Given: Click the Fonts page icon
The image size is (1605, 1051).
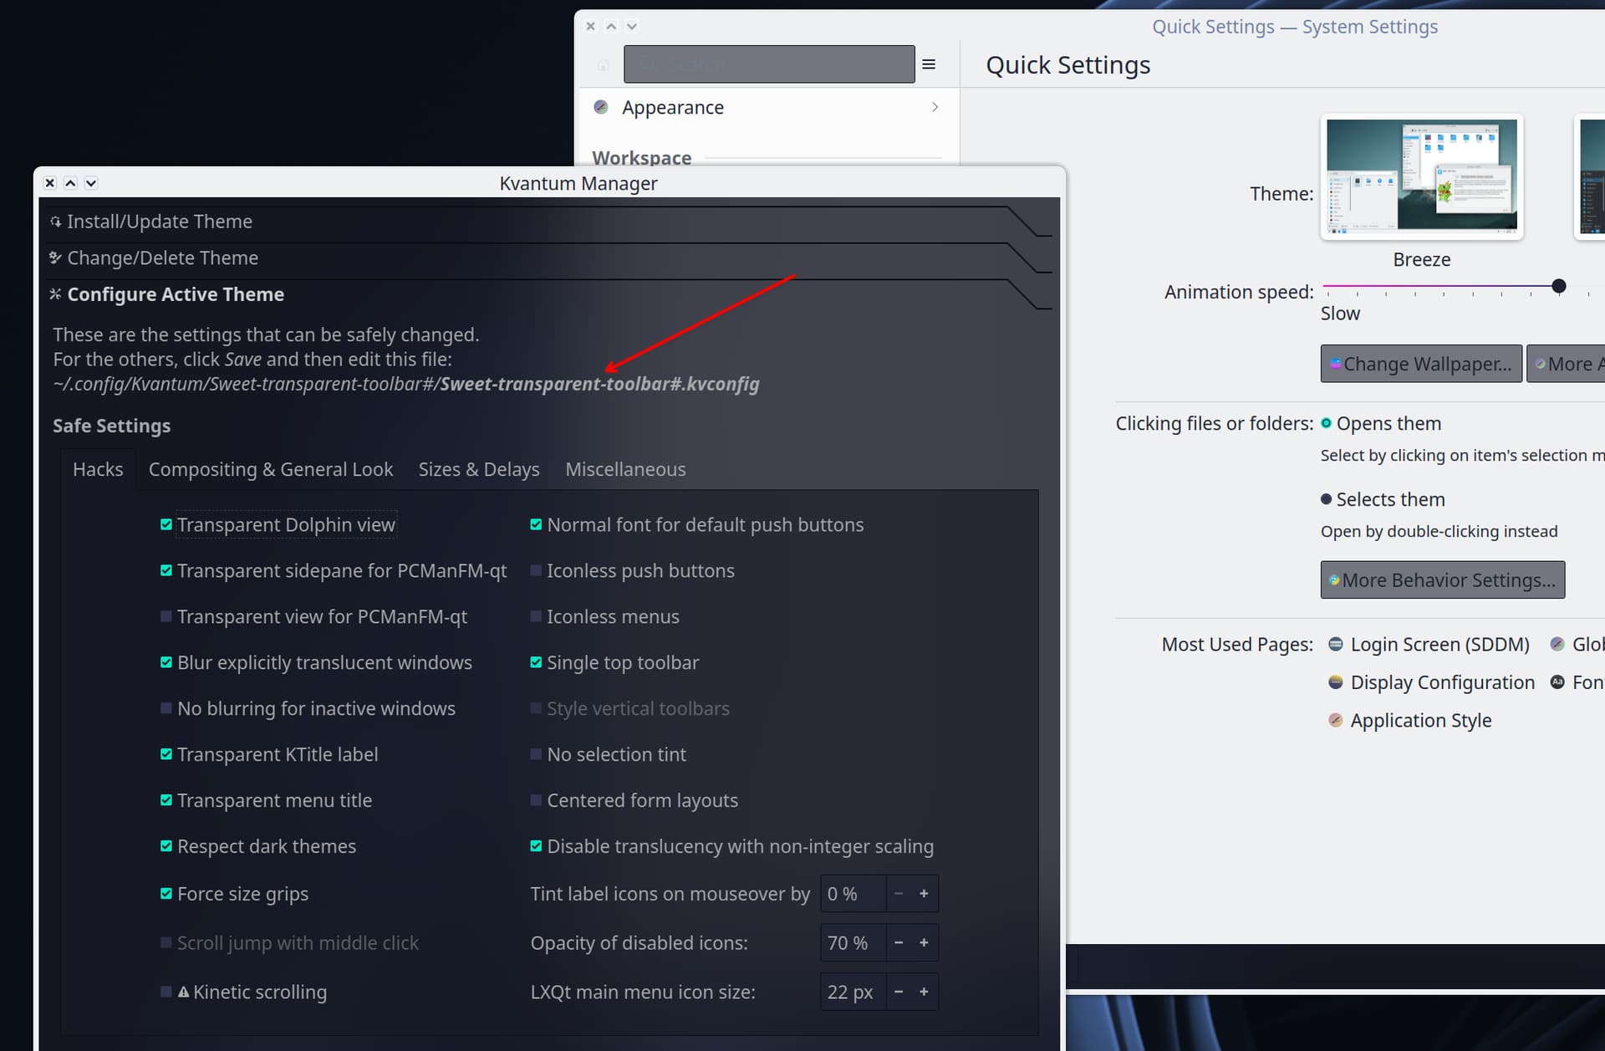Looking at the screenshot, I should click(1557, 682).
